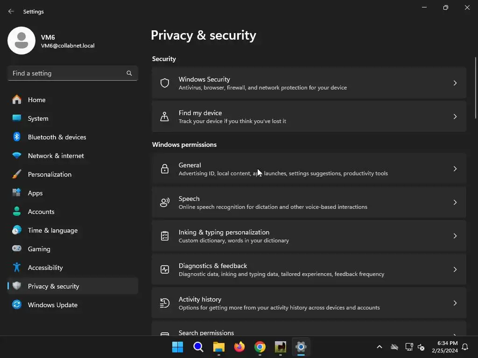Click the Apps icon in sidebar

tap(17, 193)
